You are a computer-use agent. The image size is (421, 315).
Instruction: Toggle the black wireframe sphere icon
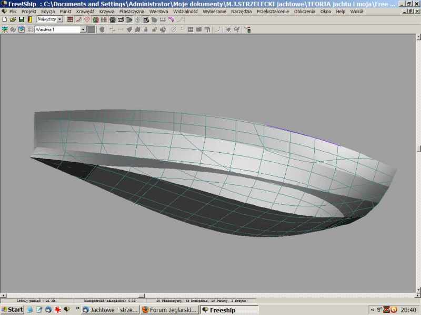(x=112, y=19)
